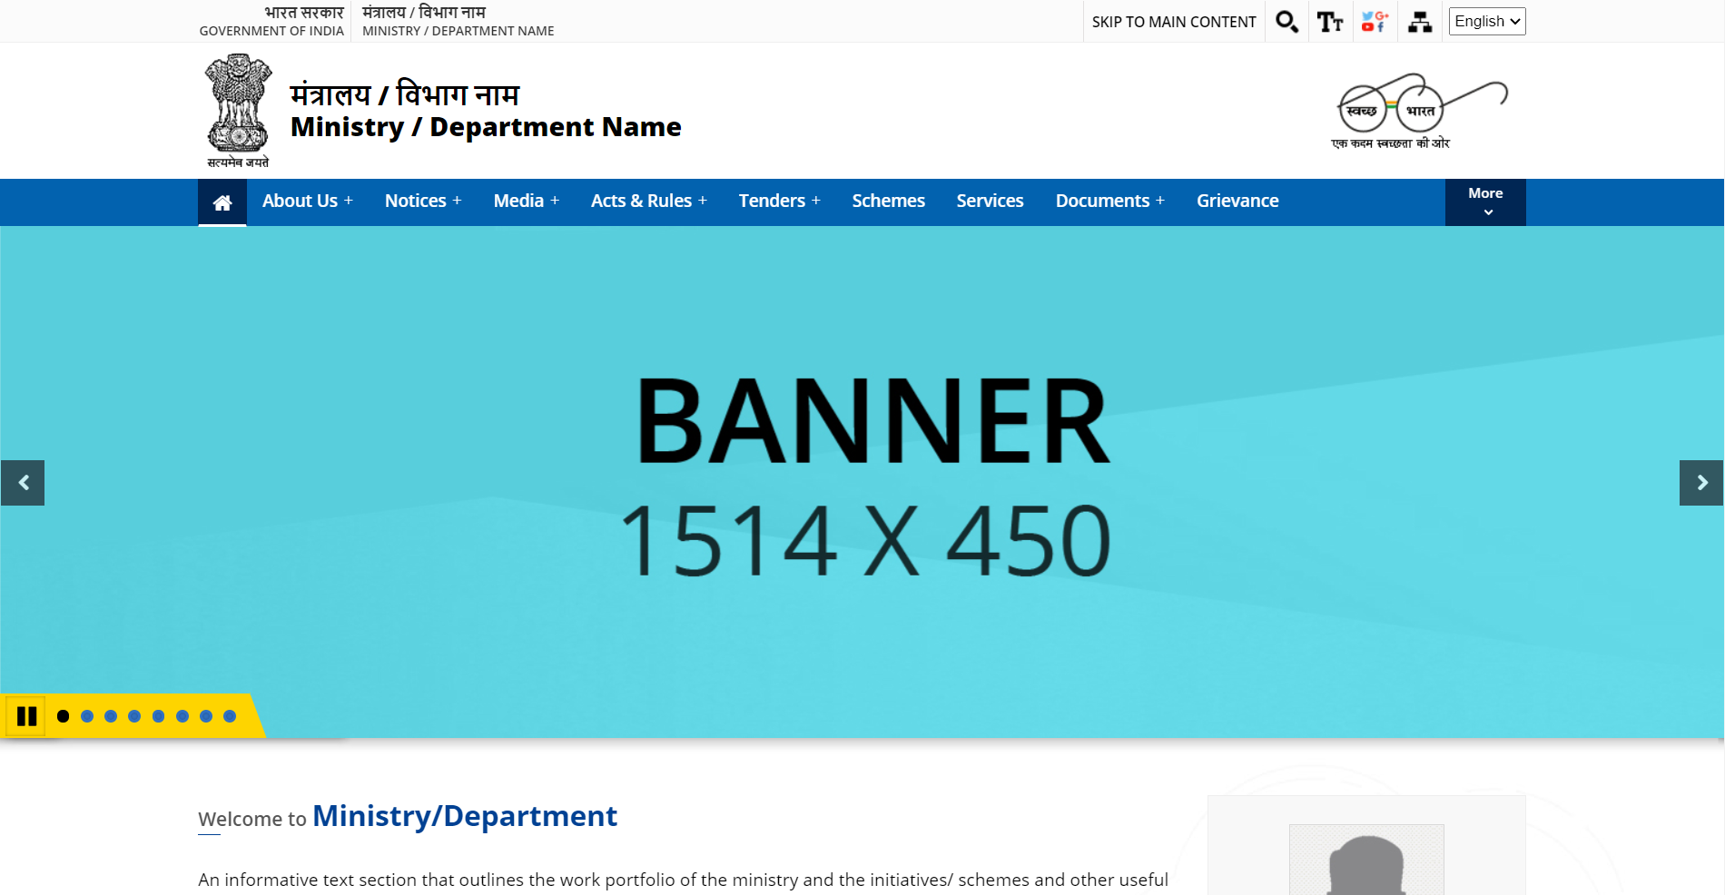The height and width of the screenshot is (895, 1725).
Task: Go to the Home icon in navbar
Action: [x=222, y=202]
